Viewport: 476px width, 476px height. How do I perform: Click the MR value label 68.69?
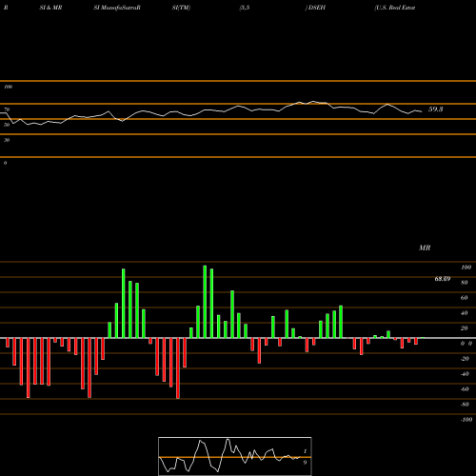tap(443, 279)
